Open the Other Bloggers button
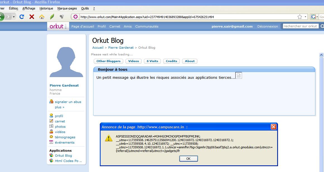This screenshot has width=324, height=172. [108, 61]
